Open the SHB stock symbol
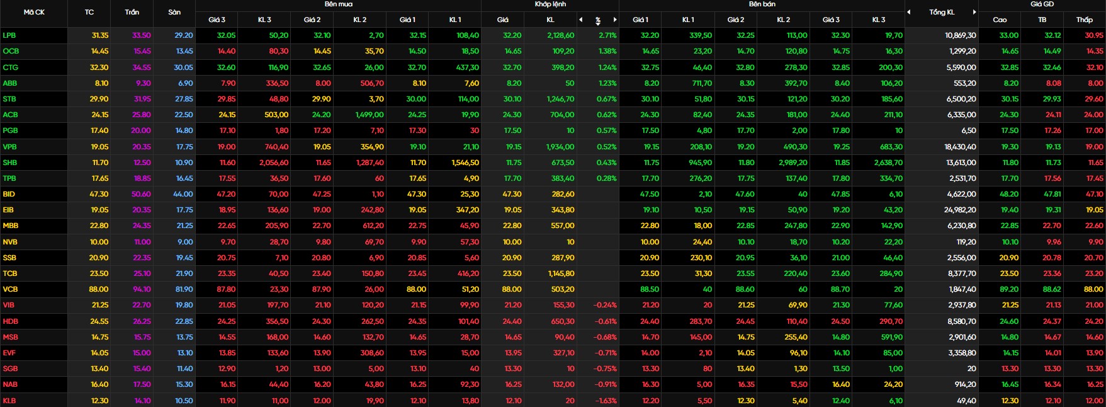Screen dimensions: 1106x407 [10, 163]
